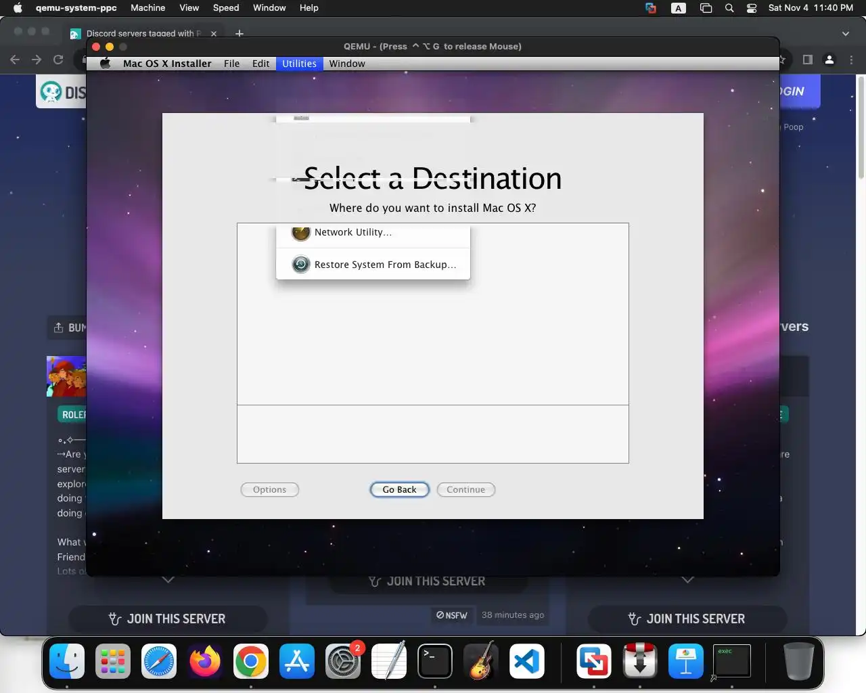Click the host Apple menu icon
866x693 pixels.
18,8
